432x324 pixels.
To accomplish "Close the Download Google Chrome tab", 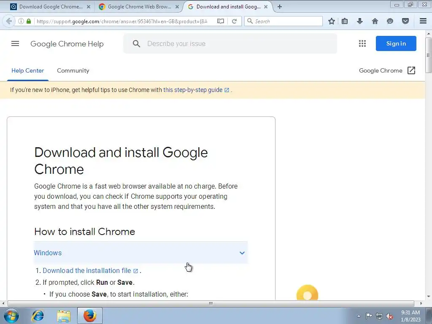I will [x=89, y=7].
